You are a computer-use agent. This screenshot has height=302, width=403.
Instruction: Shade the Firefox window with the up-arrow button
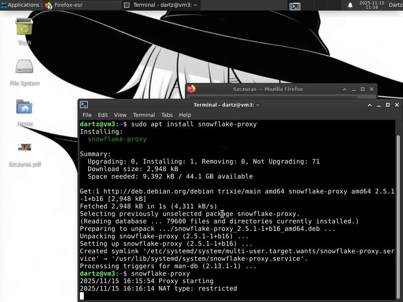click(344, 89)
